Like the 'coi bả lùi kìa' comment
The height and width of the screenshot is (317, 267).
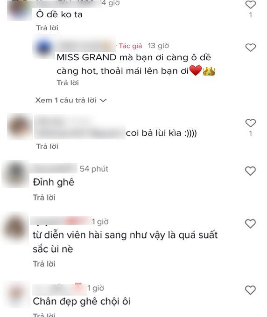pos(250,123)
